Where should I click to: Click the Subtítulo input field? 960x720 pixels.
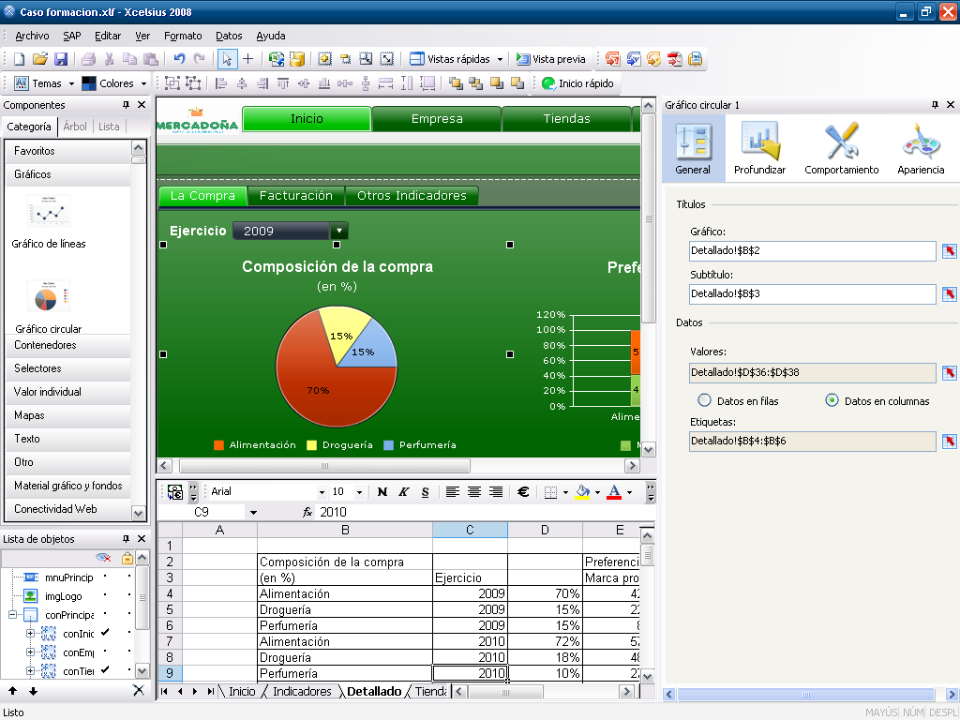(812, 294)
